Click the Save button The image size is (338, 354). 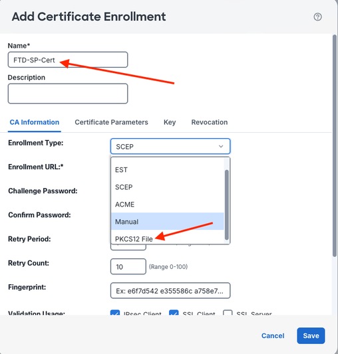pyautogui.click(x=311, y=335)
